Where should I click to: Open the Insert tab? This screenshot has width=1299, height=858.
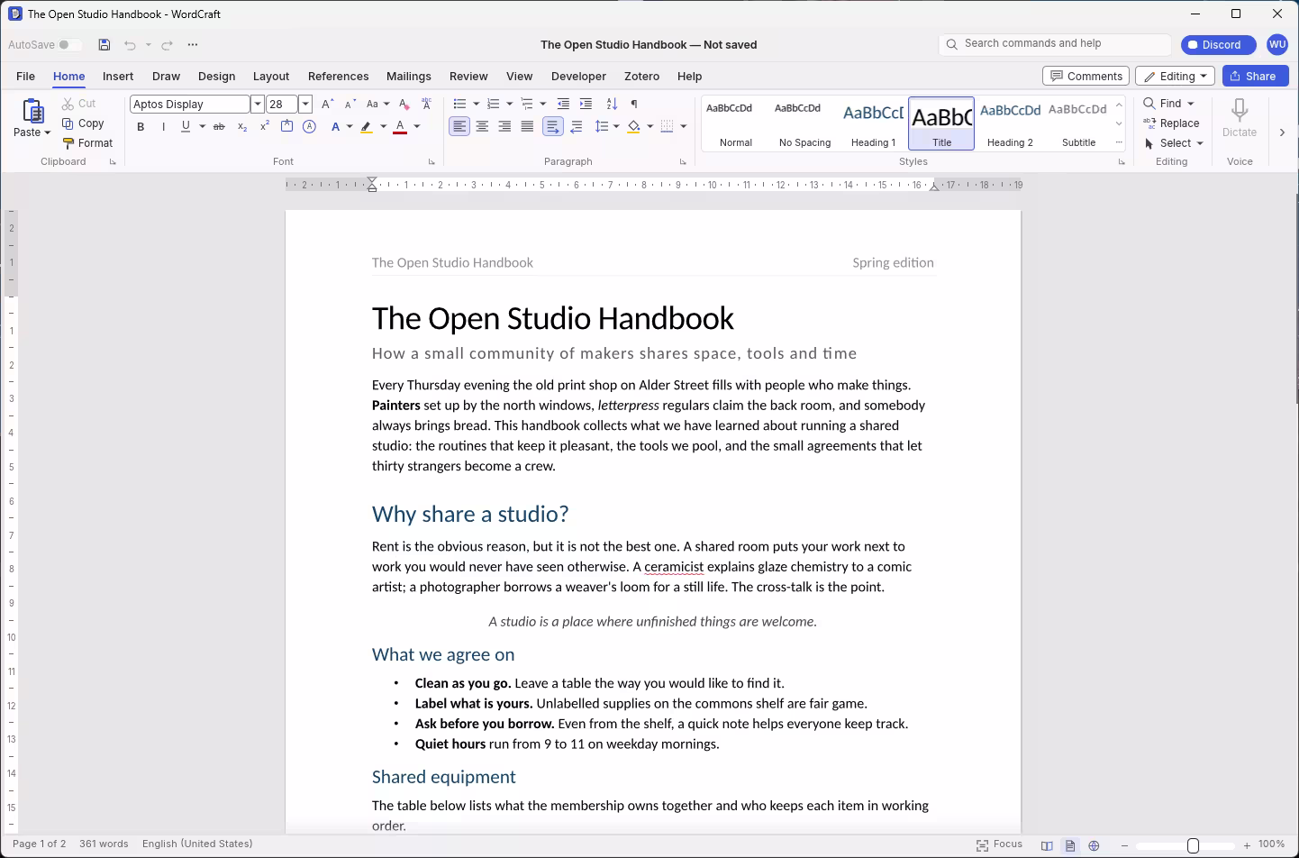click(118, 77)
